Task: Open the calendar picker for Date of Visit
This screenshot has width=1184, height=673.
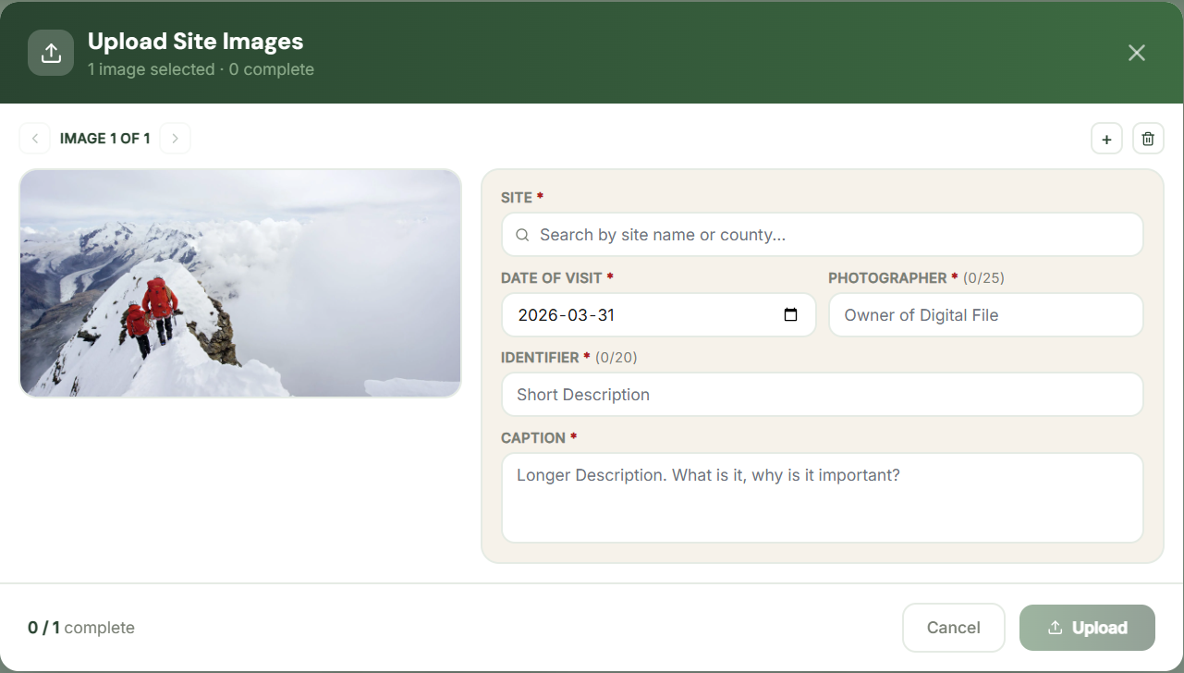Action: (x=790, y=314)
